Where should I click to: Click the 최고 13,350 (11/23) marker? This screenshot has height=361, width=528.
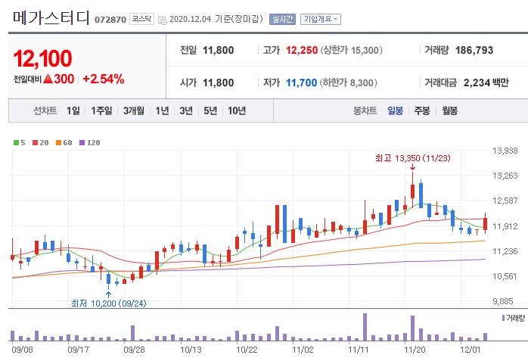(x=412, y=158)
